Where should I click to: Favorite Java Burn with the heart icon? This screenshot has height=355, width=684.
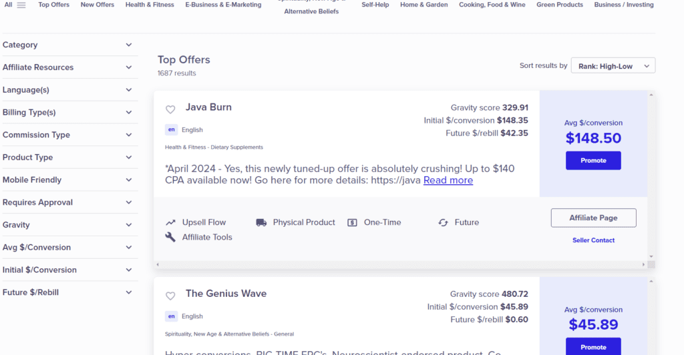click(170, 109)
